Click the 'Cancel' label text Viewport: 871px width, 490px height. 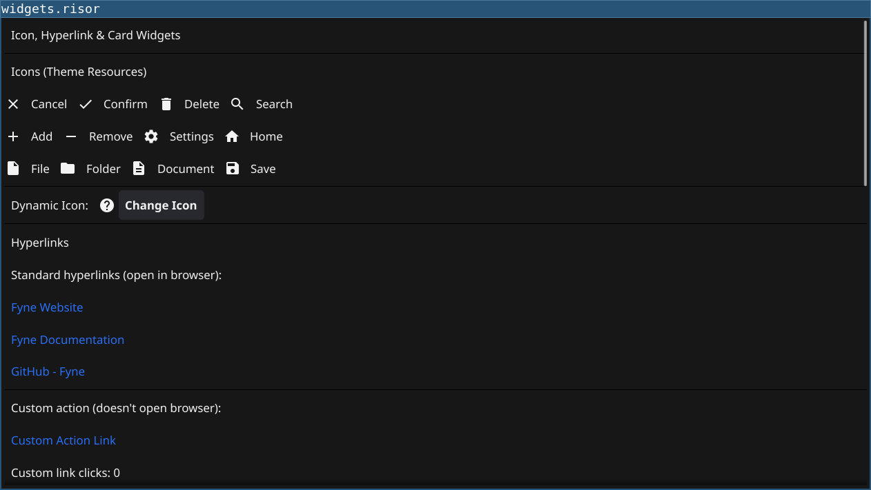click(49, 104)
